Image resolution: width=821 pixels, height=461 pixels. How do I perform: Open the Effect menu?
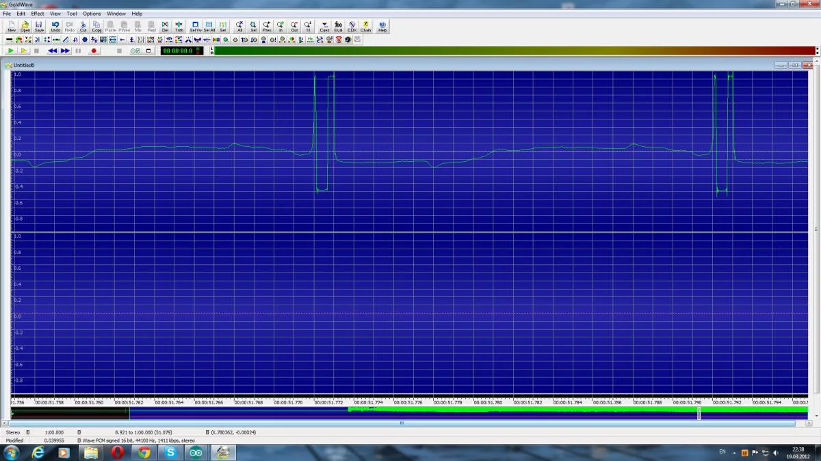click(38, 14)
